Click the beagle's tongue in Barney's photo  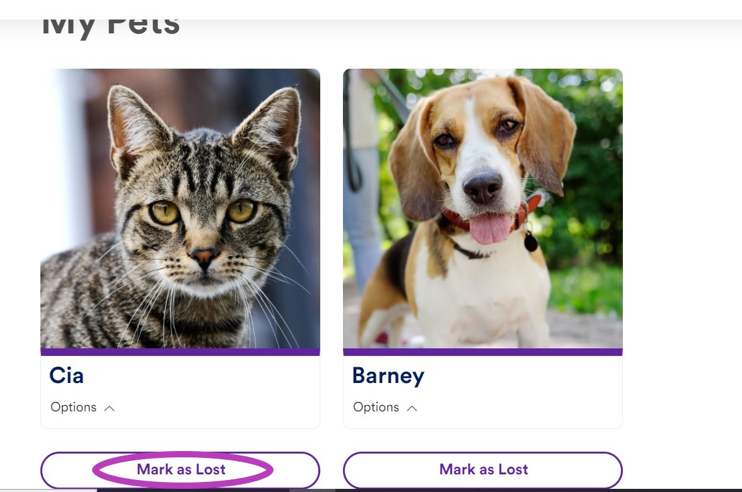coord(491,229)
